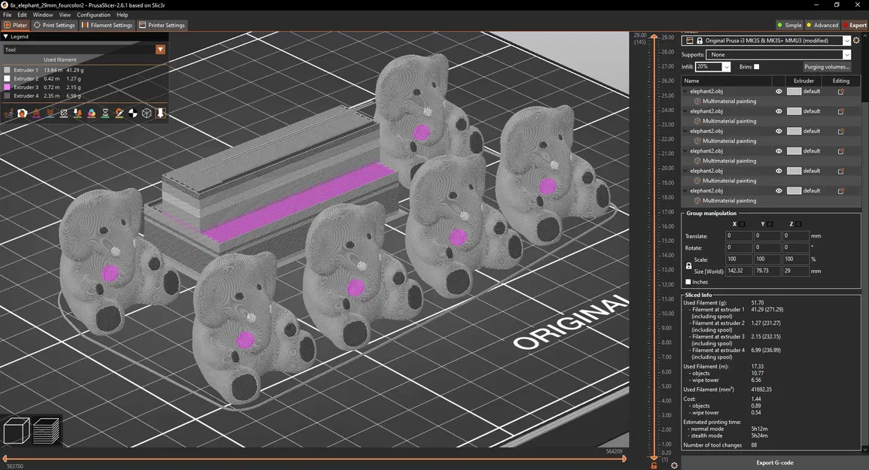Collapse the third elephant2.obj tree row
869x470 pixels.
[685, 131]
